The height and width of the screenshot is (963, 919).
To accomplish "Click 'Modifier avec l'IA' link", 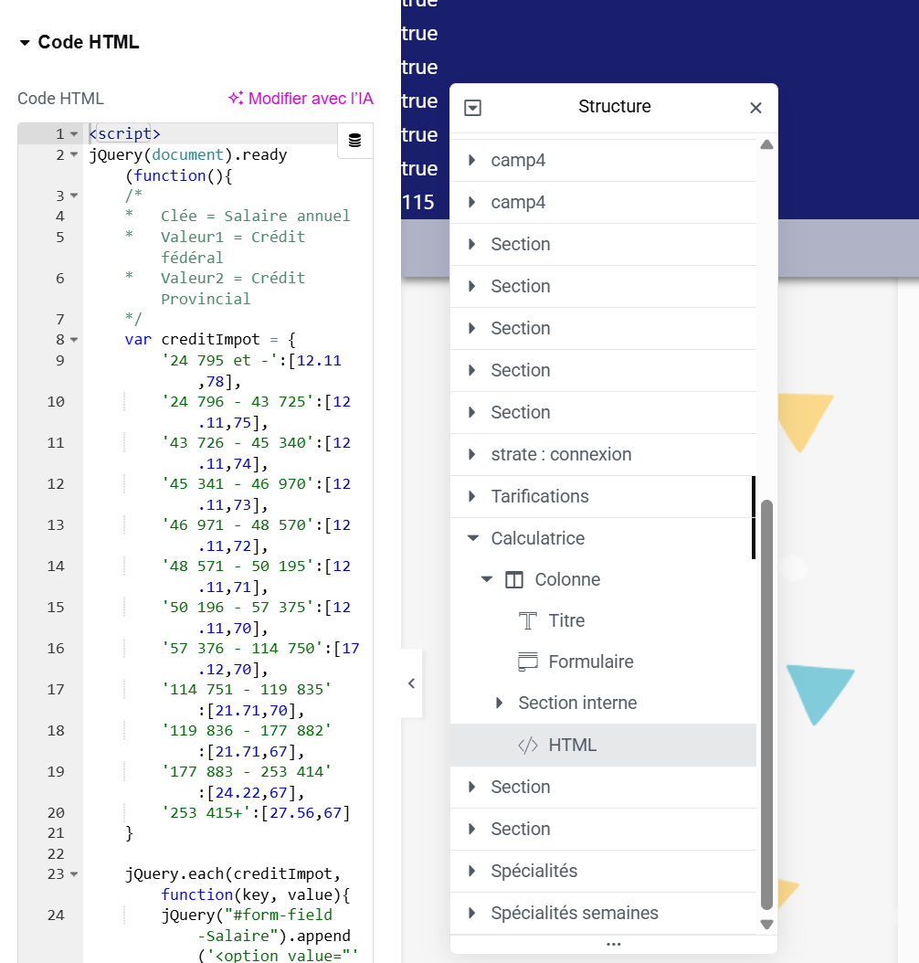I will click(x=311, y=99).
